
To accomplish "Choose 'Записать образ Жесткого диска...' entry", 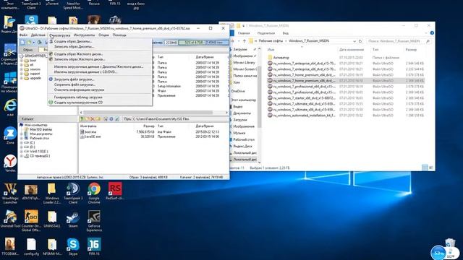I will (x=100, y=59).
